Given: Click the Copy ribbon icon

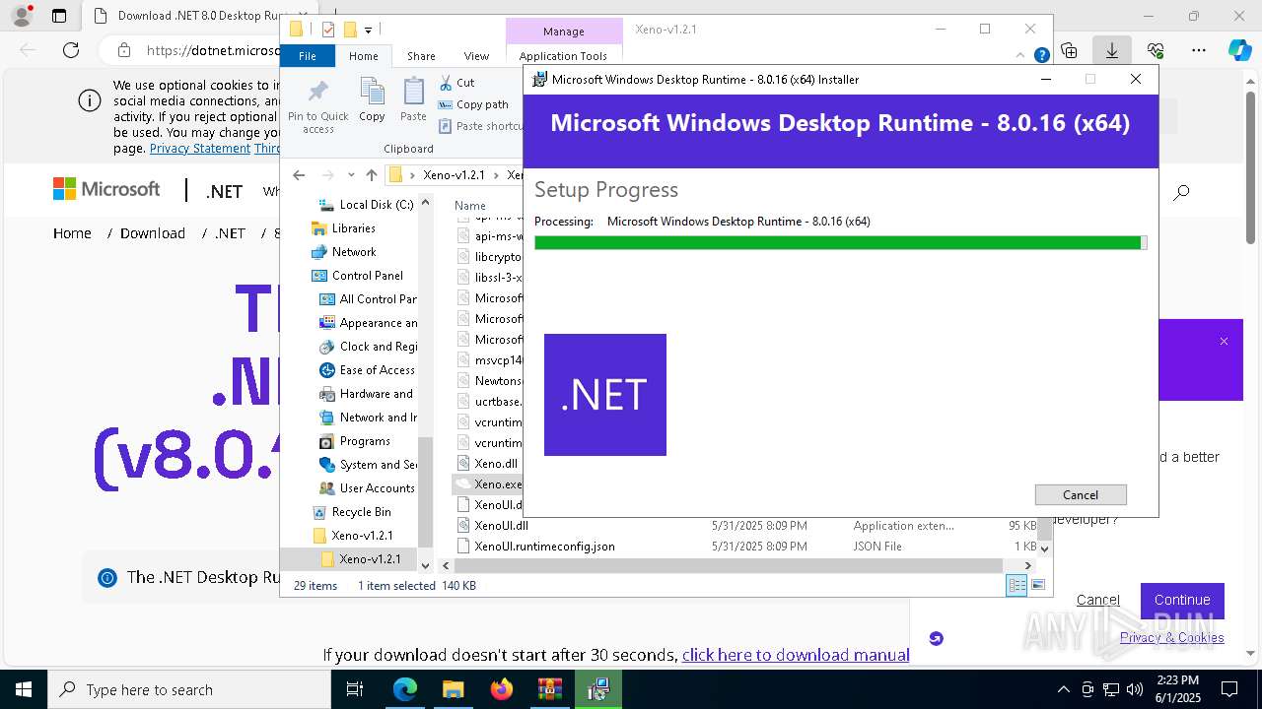Looking at the screenshot, I should [x=372, y=100].
